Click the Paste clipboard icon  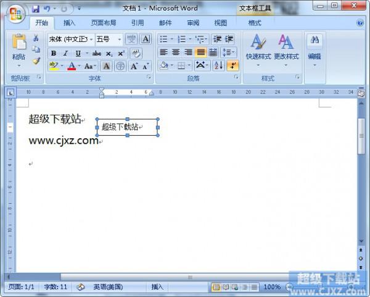[x=19, y=42]
